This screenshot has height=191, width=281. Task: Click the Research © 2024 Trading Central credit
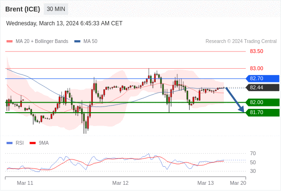point(241,42)
